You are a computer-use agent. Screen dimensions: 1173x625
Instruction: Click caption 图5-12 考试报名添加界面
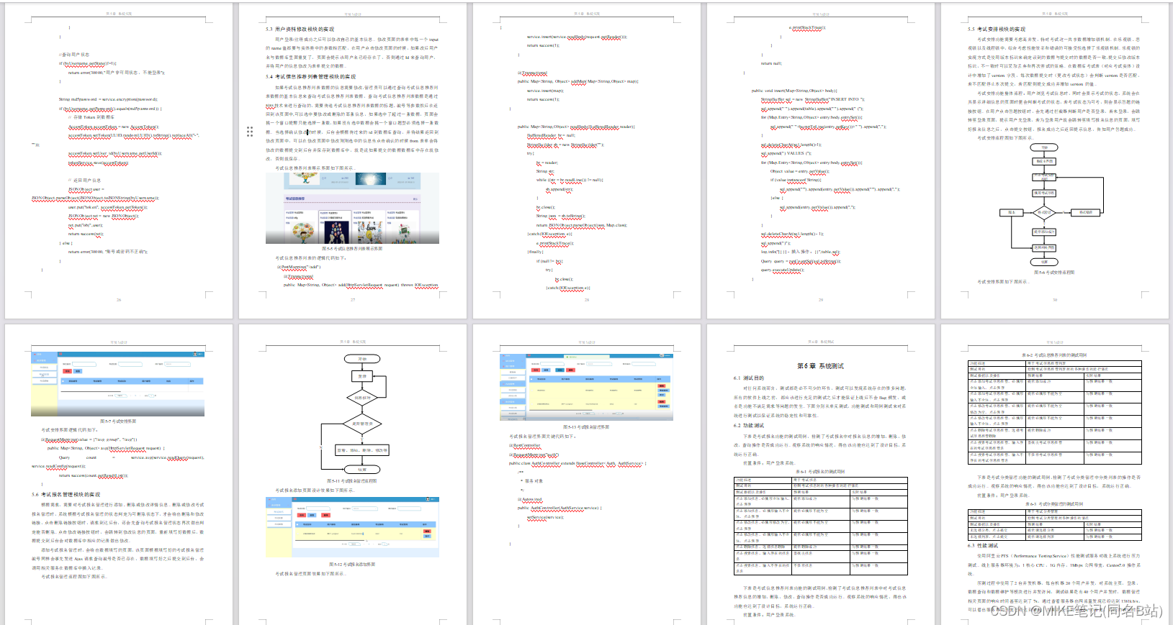[x=352, y=565]
